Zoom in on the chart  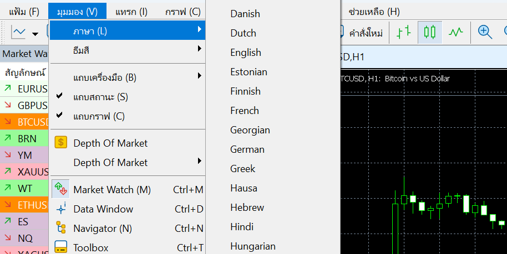point(485,33)
